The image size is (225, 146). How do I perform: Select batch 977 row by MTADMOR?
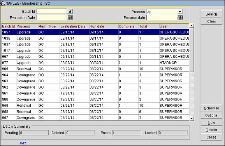95,63
